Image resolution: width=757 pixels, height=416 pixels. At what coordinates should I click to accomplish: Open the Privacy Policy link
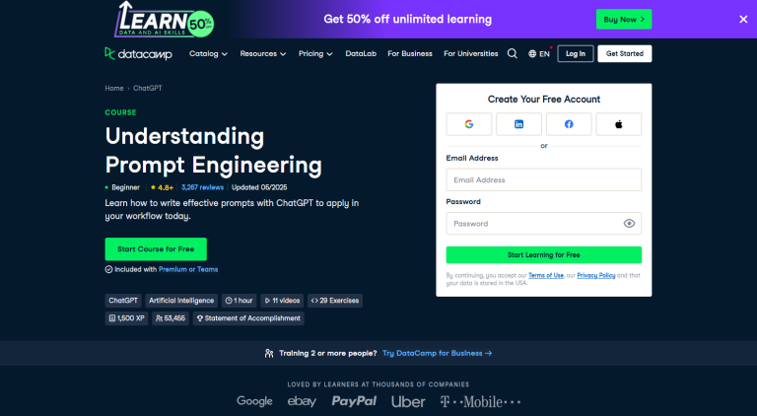[x=596, y=275]
